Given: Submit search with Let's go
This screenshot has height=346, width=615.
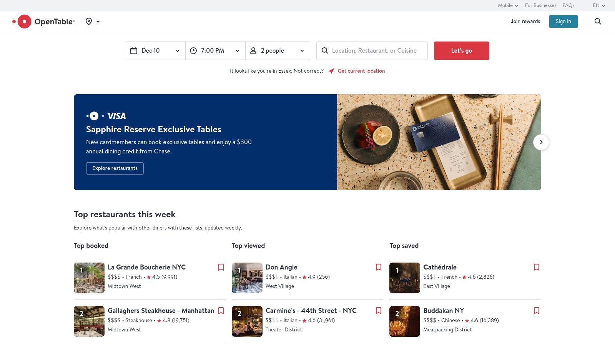Looking at the screenshot, I should click(462, 51).
